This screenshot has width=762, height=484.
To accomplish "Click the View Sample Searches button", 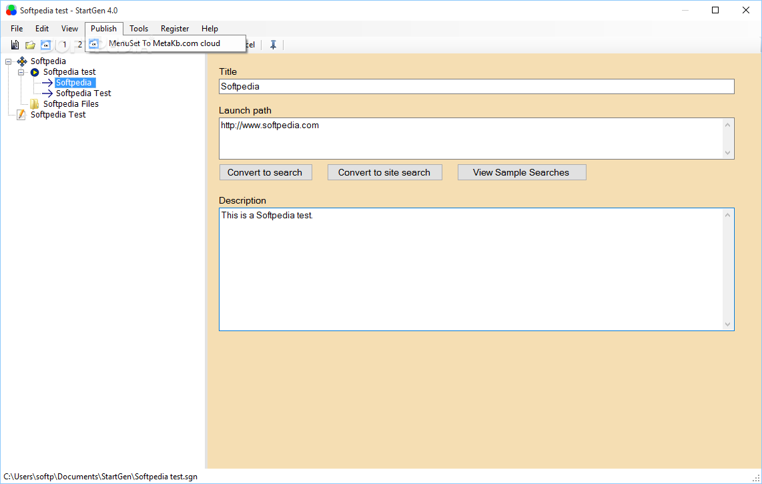I will [521, 172].
